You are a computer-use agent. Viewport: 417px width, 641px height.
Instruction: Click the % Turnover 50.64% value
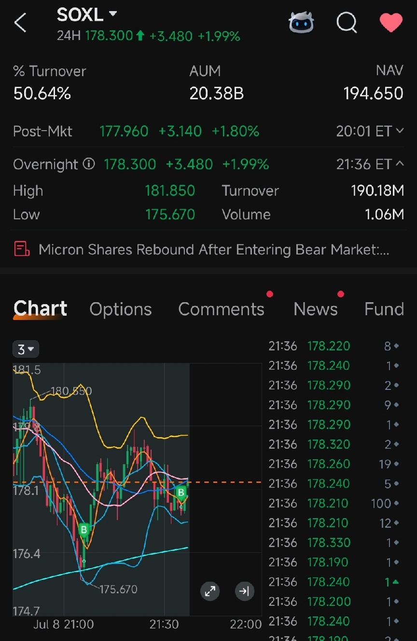42,93
